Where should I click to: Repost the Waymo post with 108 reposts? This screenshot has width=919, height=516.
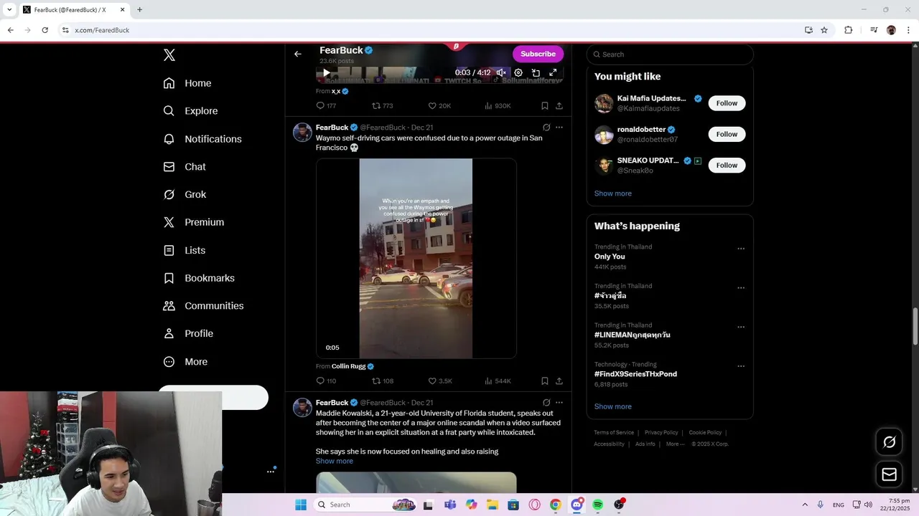[382, 381]
